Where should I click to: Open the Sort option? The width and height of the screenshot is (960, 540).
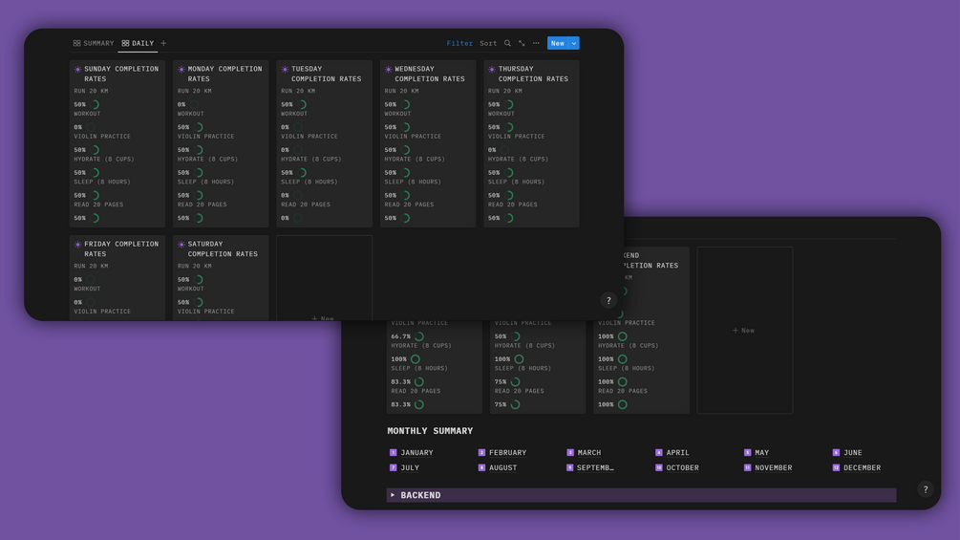pos(488,43)
